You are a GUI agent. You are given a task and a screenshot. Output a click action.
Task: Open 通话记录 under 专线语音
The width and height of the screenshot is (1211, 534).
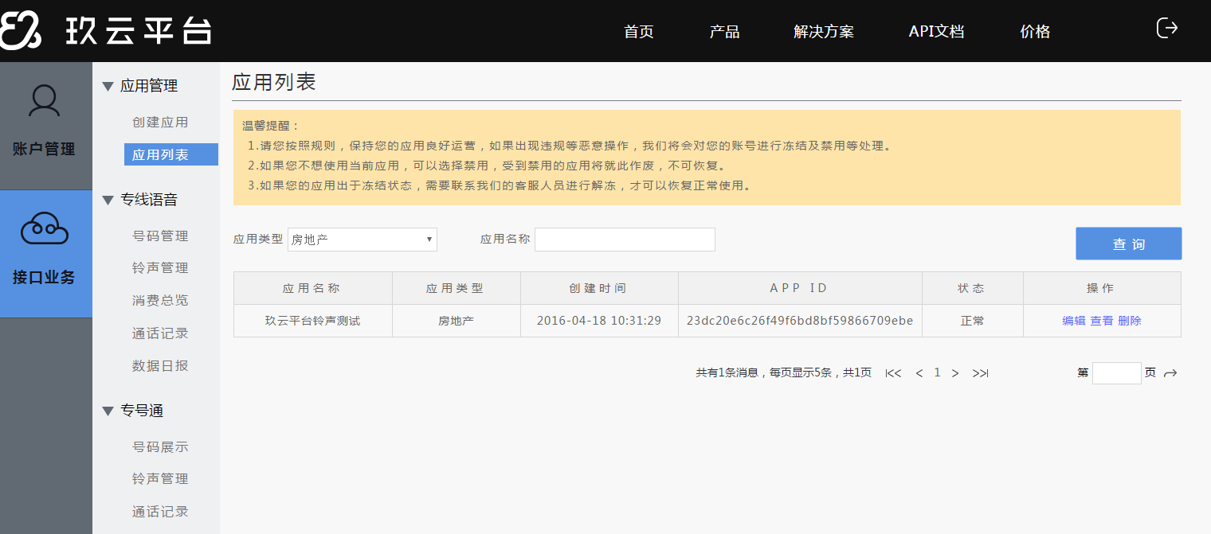pos(160,333)
